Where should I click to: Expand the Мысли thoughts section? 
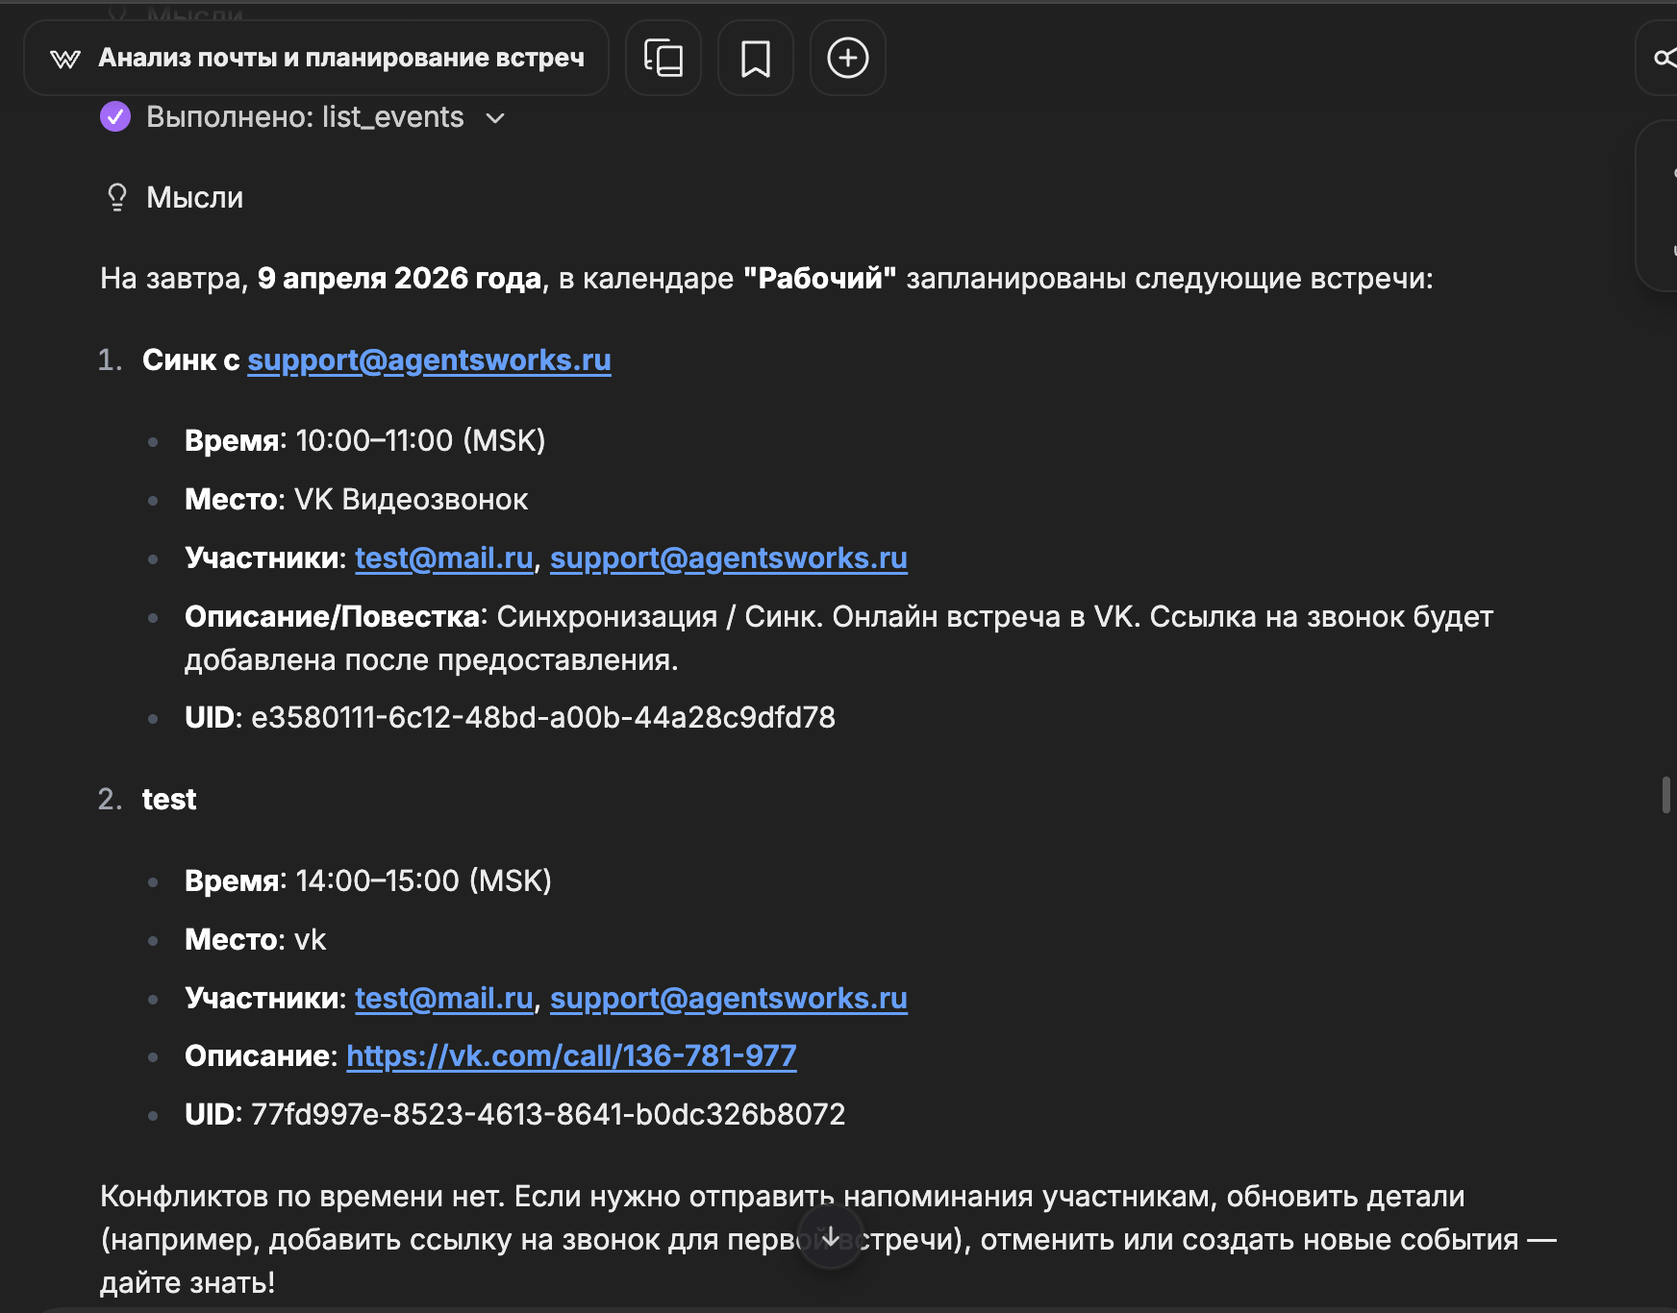pyautogui.click(x=194, y=197)
